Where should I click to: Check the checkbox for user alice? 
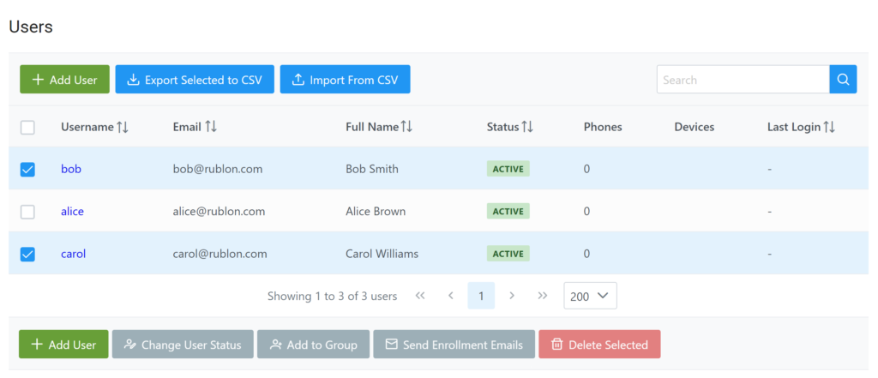27,212
